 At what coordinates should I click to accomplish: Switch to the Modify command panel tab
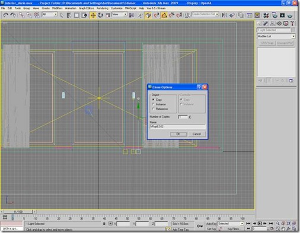tap(266, 24)
